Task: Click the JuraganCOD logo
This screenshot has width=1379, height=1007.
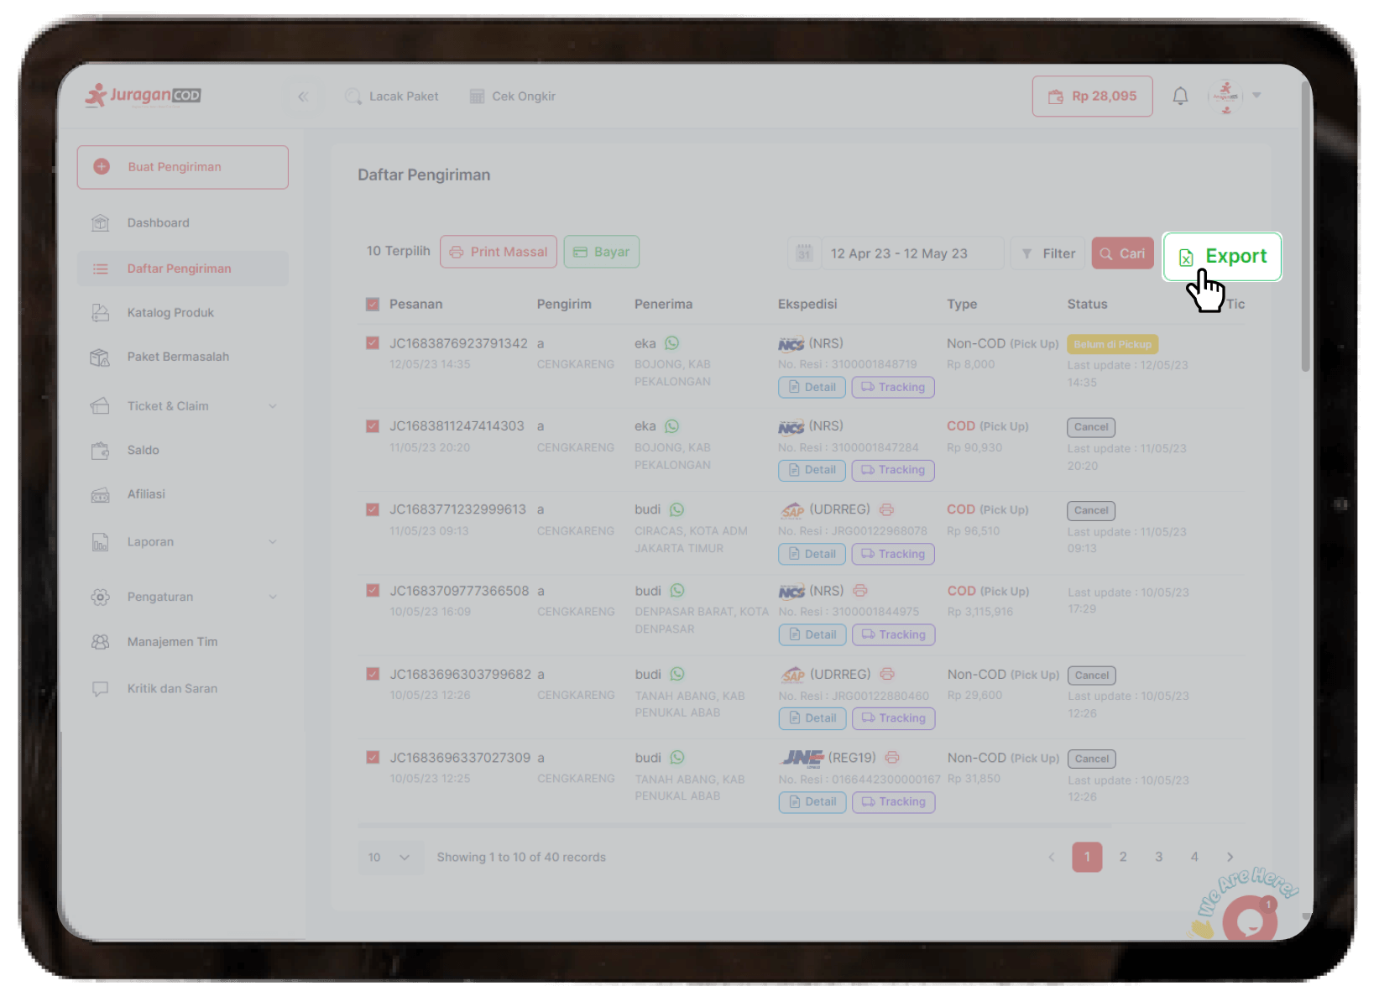Action: (x=144, y=96)
